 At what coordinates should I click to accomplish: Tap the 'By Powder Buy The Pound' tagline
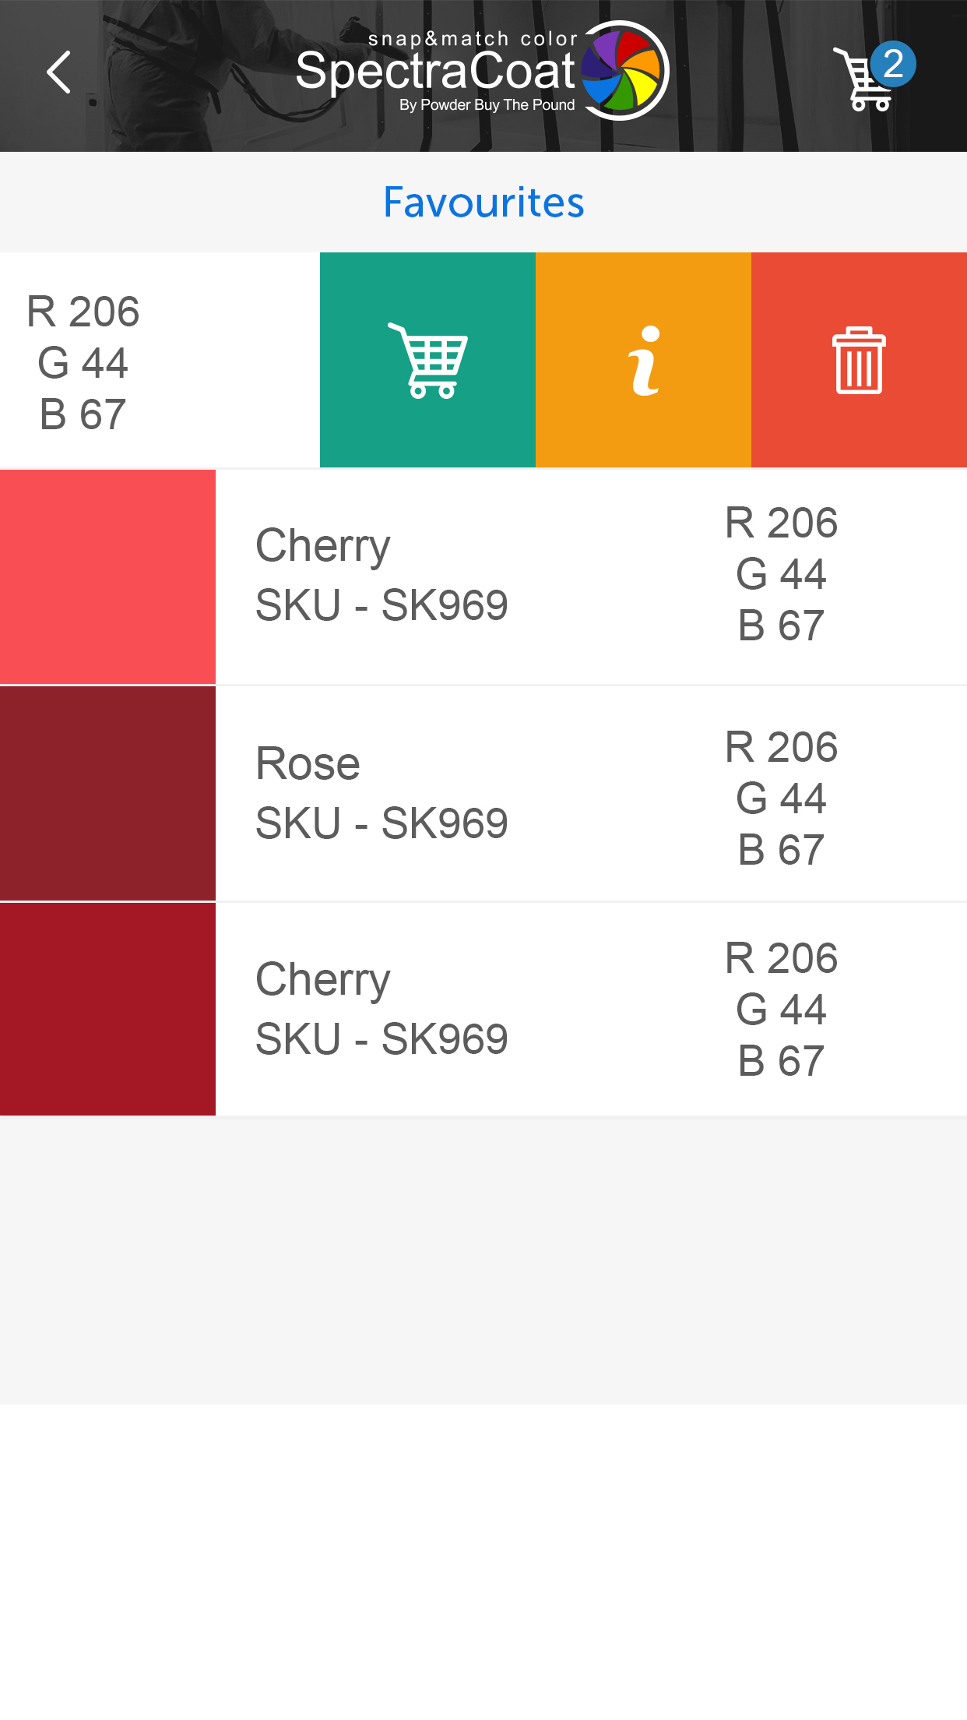487,105
